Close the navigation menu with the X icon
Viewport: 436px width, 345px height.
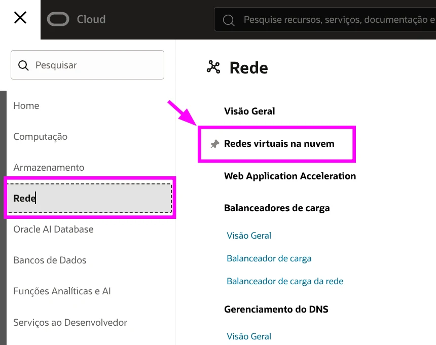tap(20, 18)
